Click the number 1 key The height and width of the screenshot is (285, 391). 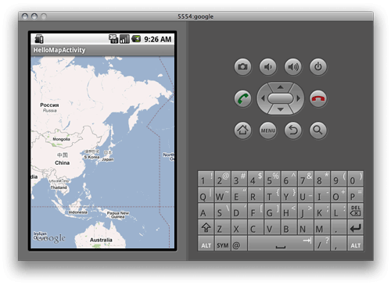tap(206, 179)
